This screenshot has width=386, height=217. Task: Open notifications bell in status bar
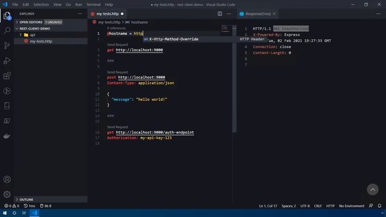pos(379,206)
